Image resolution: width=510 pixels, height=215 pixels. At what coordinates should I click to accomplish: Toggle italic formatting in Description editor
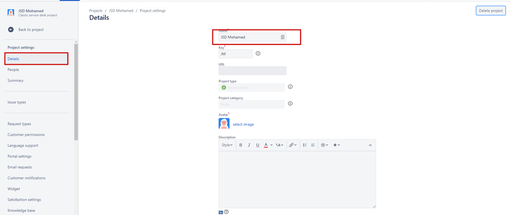(x=249, y=145)
